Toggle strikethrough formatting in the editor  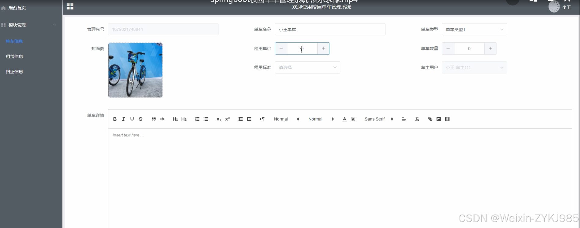[140, 119]
